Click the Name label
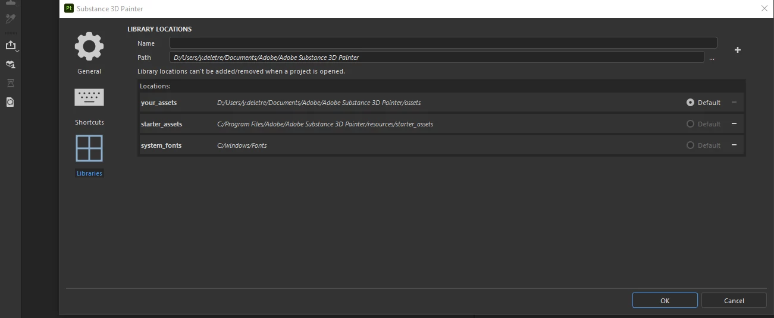Image resolution: width=774 pixels, height=318 pixels. 146,43
